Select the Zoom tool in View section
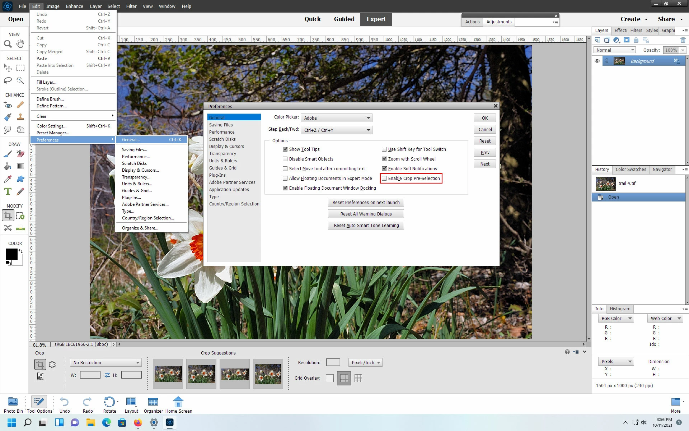The width and height of the screenshot is (689, 431). click(x=8, y=44)
